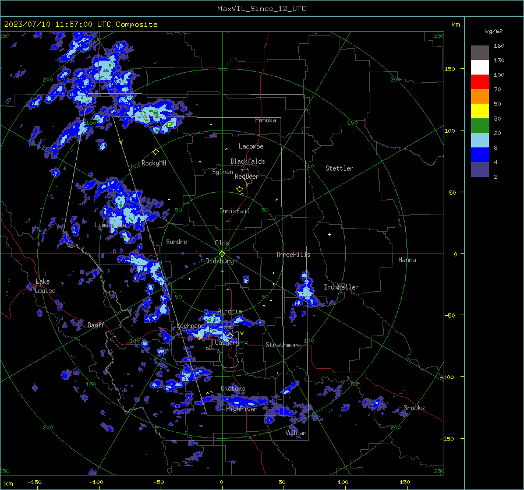The width and height of the screenshot is (524, 490).
Task: Click the yellow diamond just above Calgary label
Action: [230, 336]
